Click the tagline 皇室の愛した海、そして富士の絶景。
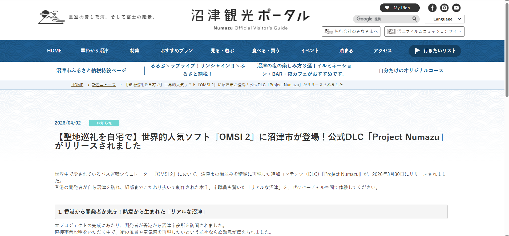 pyautogui.click(x=112, y=17)
